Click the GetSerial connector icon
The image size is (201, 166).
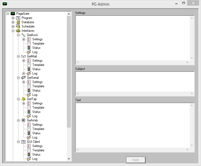[x=24, y=78]
